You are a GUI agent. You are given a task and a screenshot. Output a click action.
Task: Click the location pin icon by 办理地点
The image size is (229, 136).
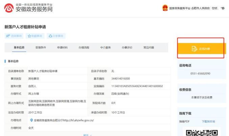pyautogui.click(x=31, y=120)
